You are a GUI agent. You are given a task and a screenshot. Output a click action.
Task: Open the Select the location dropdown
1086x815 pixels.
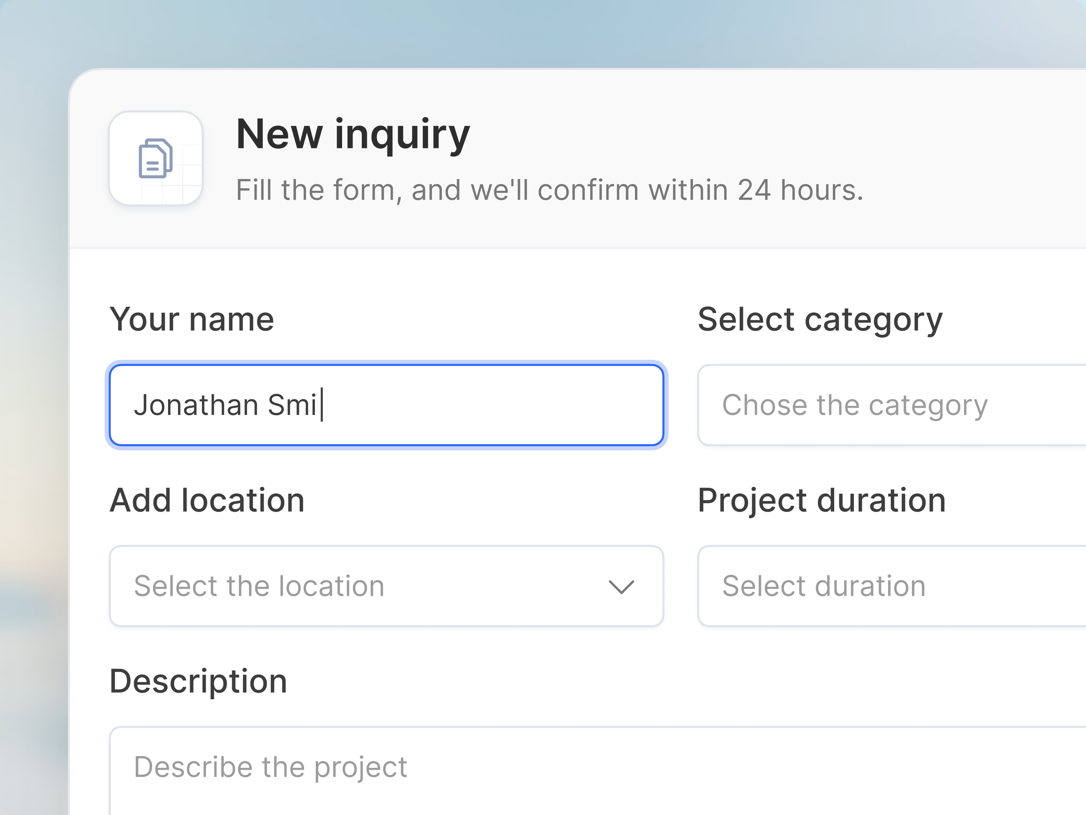387,586
